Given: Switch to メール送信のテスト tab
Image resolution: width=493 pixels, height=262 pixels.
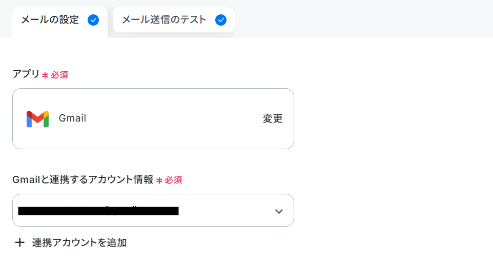Looking at the screenshot, I should 174,20.
